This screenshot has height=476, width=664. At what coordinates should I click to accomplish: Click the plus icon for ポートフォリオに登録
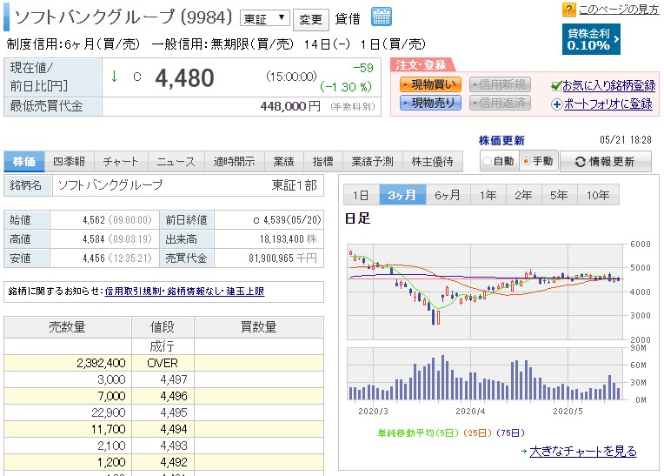[557, 104]
